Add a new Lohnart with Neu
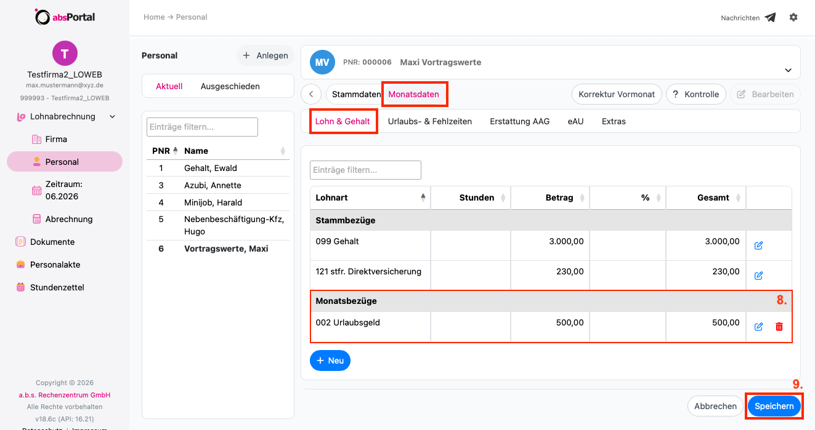Viewport: 815px width, 430px height. click(x=330, y=360)
